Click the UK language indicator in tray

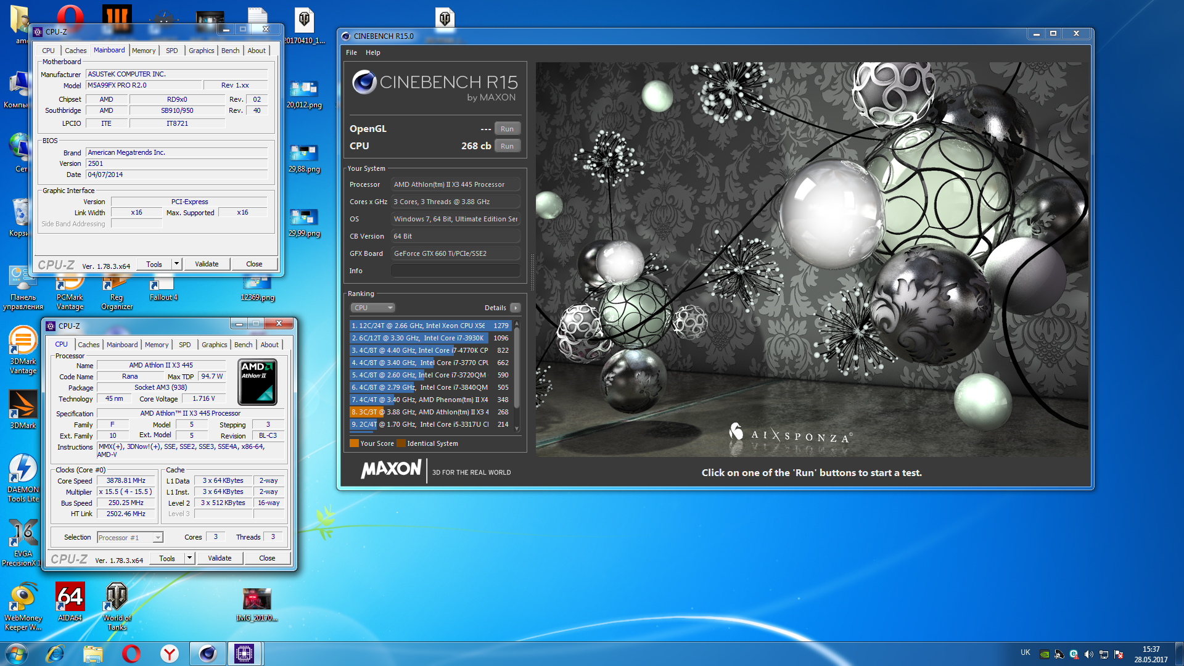1025,652
